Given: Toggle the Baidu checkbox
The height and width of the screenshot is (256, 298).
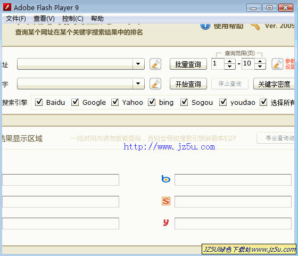Looking at the screenshot, I should click(39, 102).
